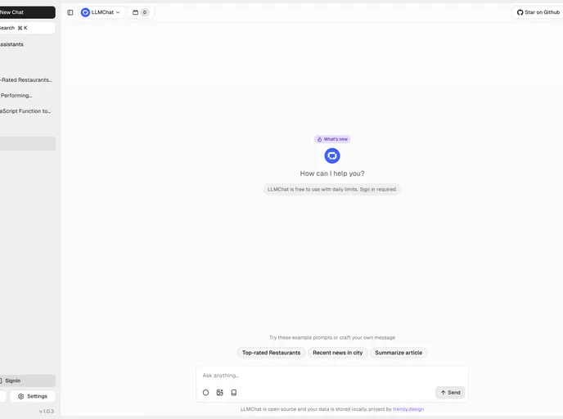Click the image upload icon
This screenshot has height=419, width=563.
click(220, 393)
